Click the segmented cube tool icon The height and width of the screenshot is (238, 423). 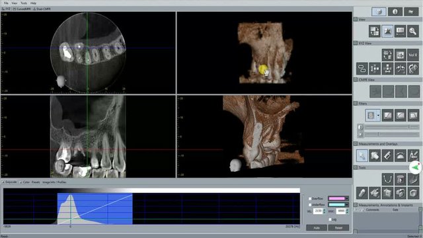click(x=400, y=192)
